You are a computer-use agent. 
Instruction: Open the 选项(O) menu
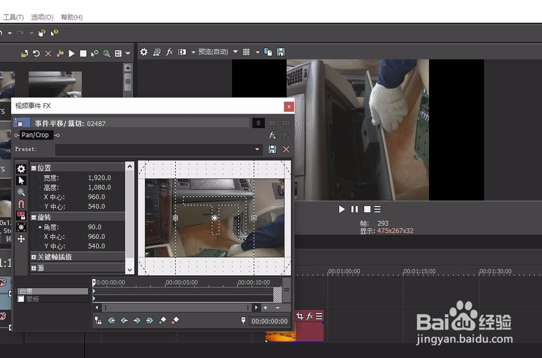pyautogui.click(x=42, y=17)
